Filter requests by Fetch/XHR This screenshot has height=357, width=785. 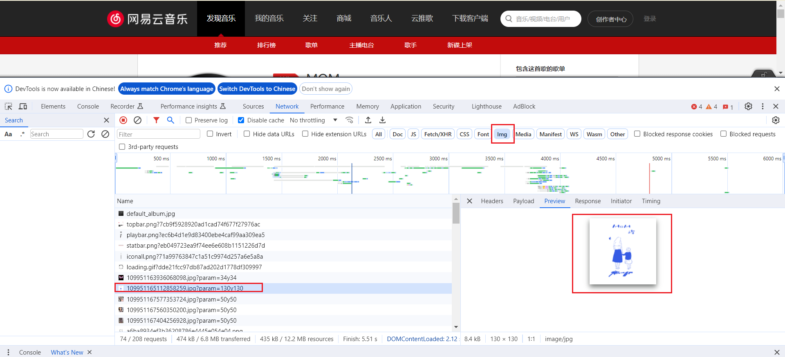tap(438, 134)
